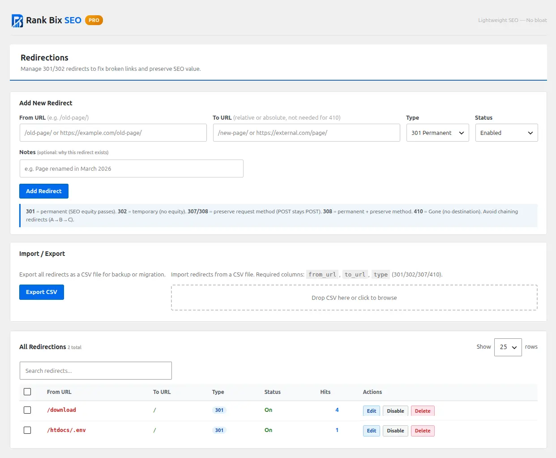Click the Notes input field
Viewport: 556px width, 458px height.
(131, 169)
